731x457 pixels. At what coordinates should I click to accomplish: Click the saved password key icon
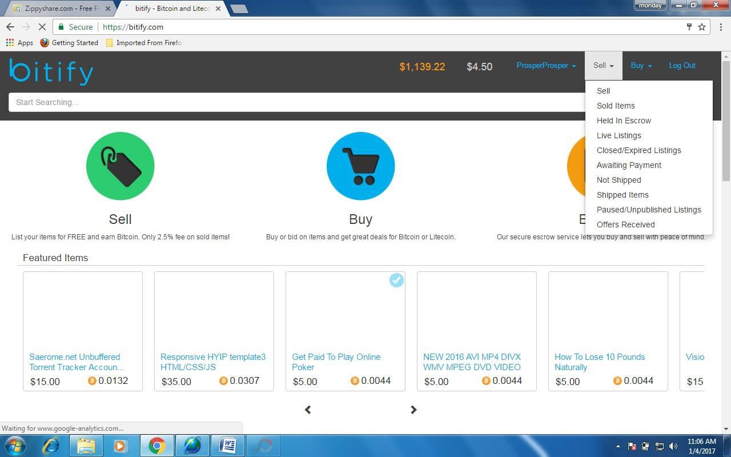(x=689, y=27)
